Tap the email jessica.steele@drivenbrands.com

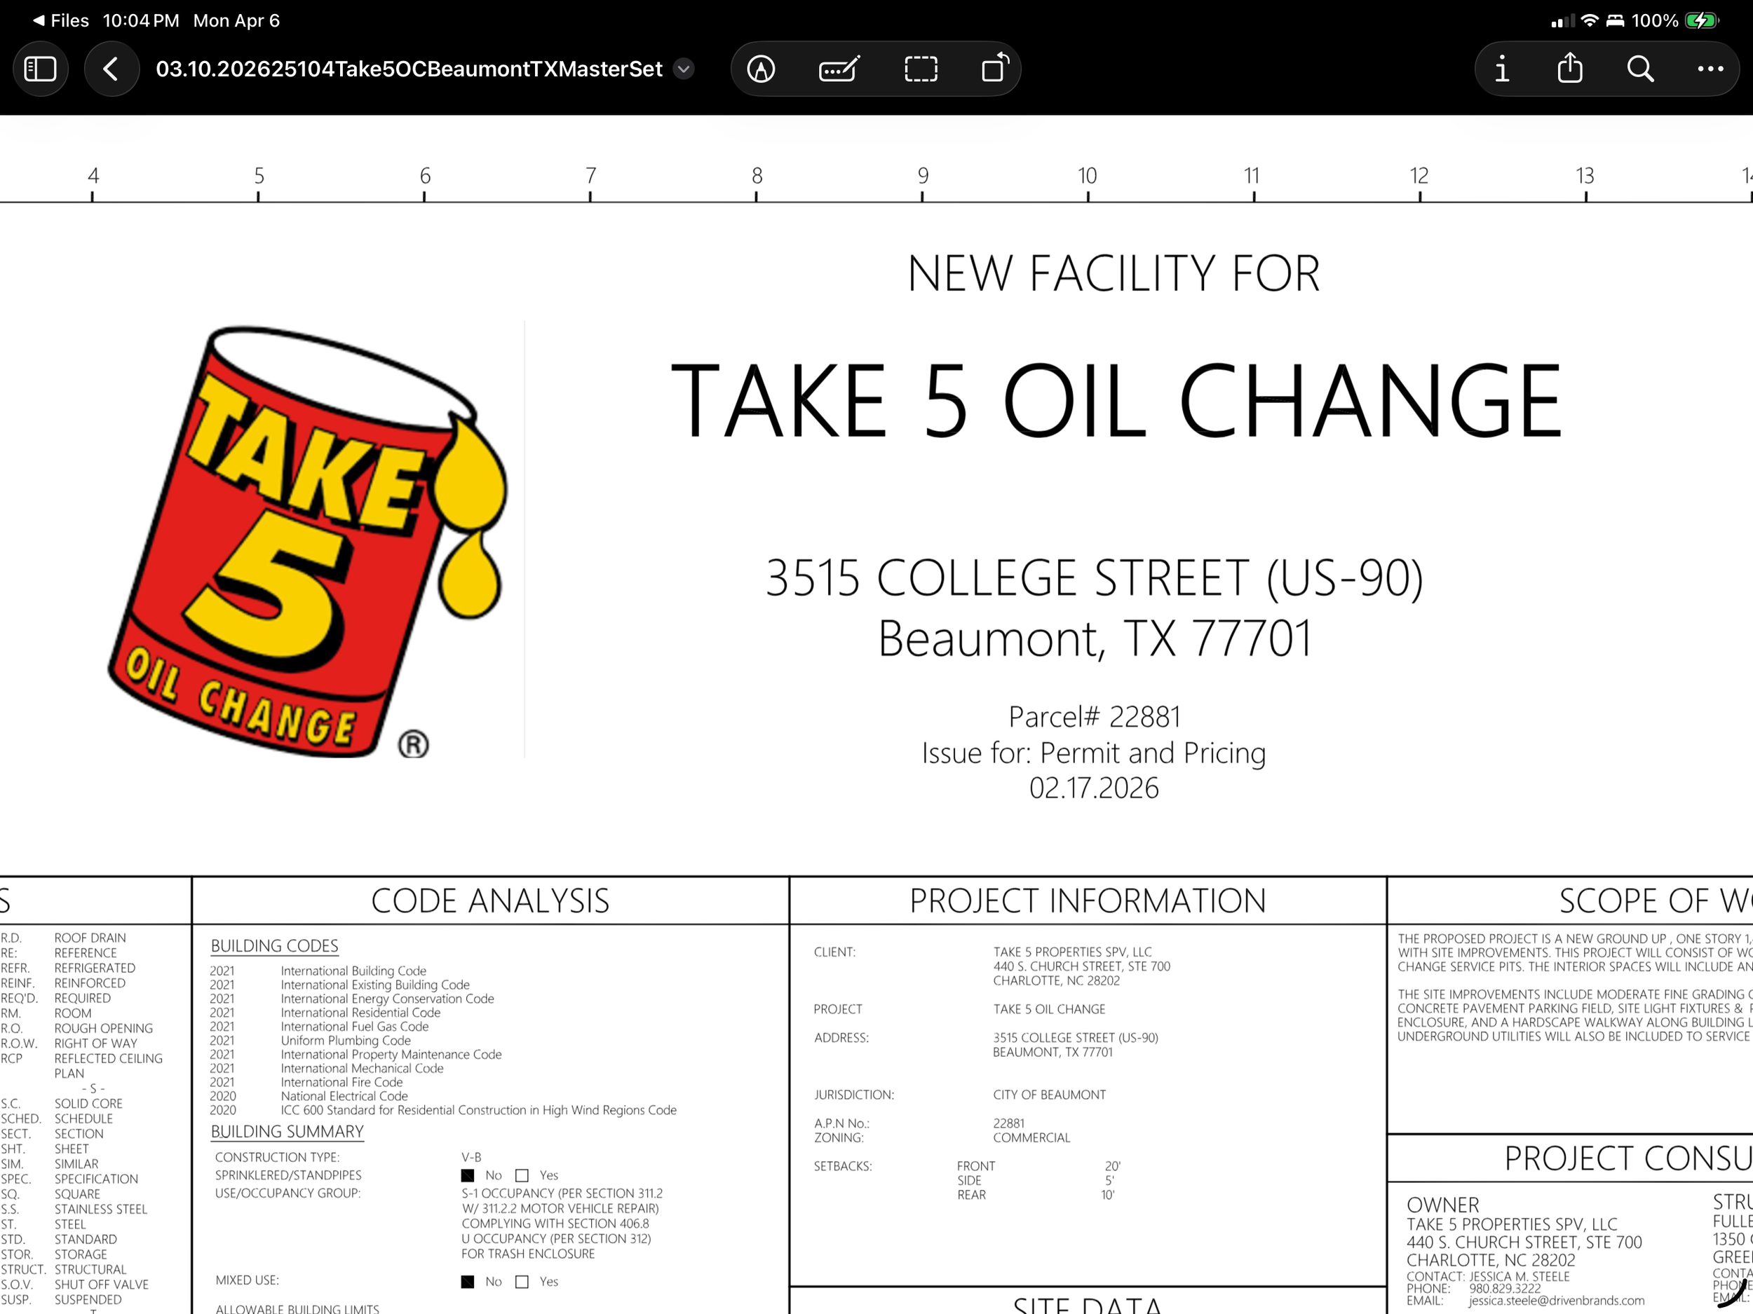tap(1557, 1301)
